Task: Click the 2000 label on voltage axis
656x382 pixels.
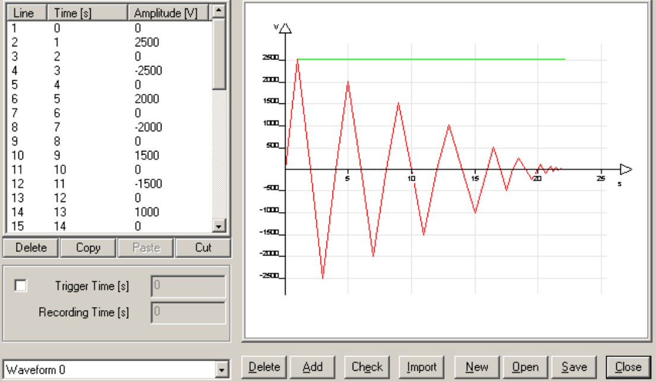Action: click(270, 80)
